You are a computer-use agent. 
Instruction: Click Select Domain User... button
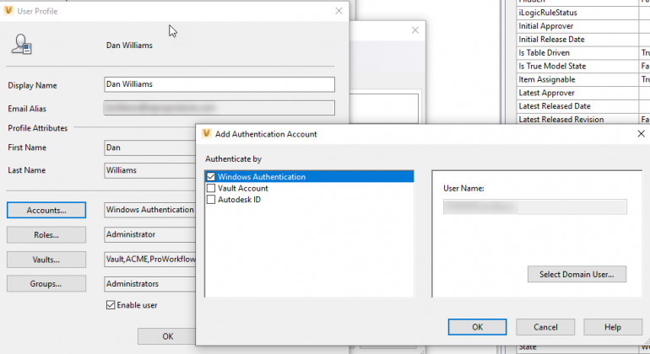577,274
